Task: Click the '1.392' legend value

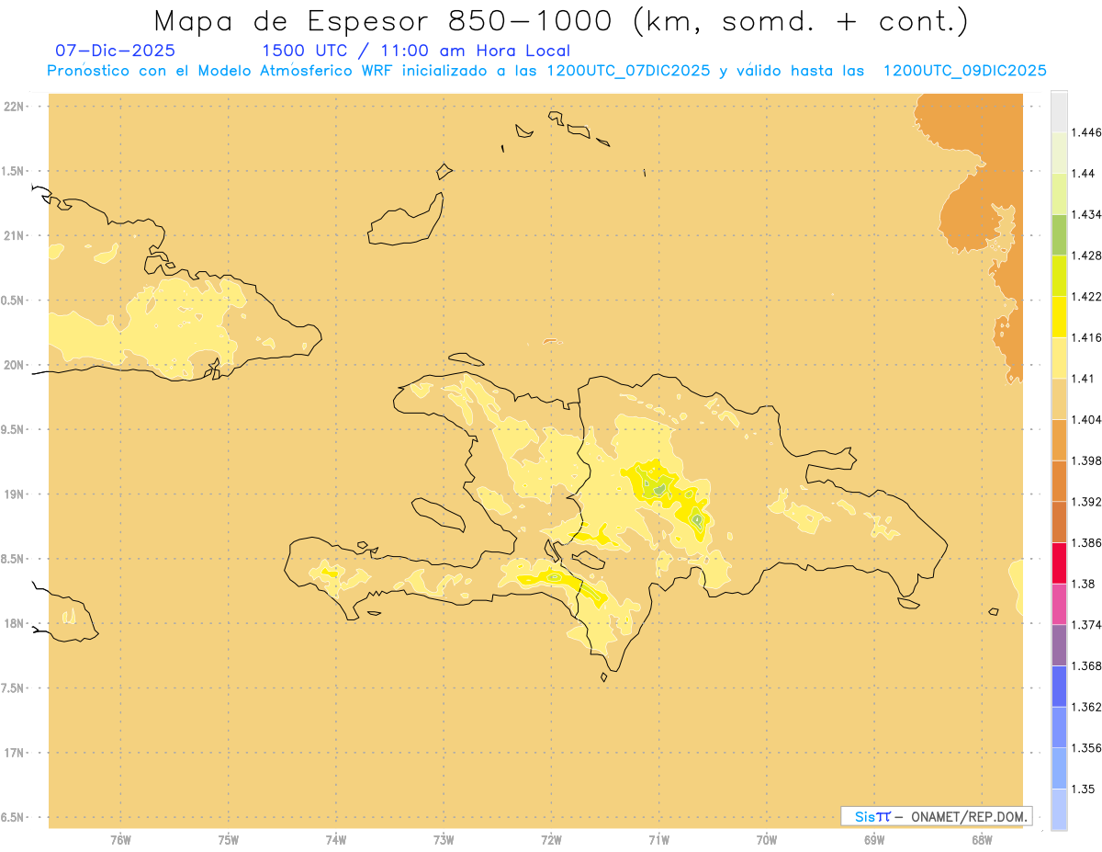Action: (x=1086, y=502)
